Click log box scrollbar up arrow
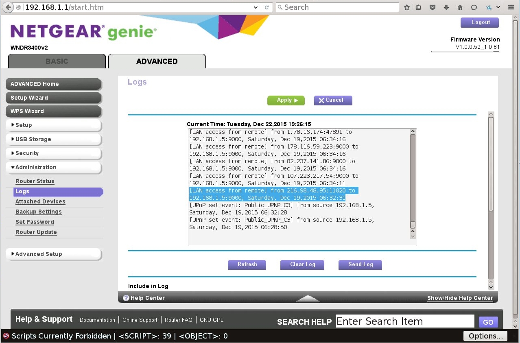This screenshot has width=520, height=343. tap(413, 131)
